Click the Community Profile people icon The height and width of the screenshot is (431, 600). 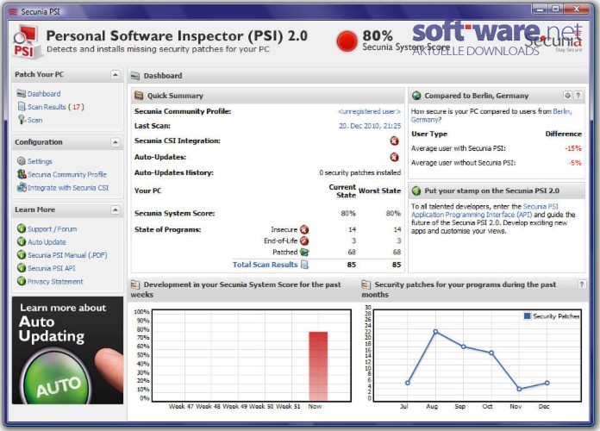tap(22, 174)
